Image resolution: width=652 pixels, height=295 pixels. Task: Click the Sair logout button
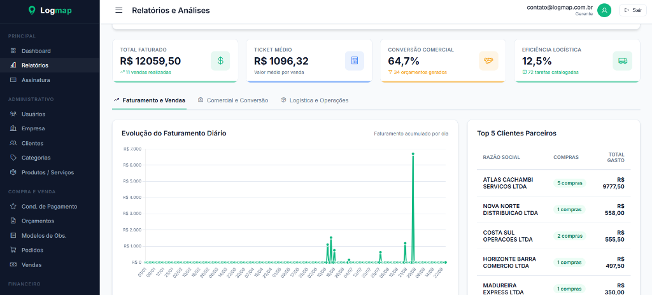click(633, 10)
